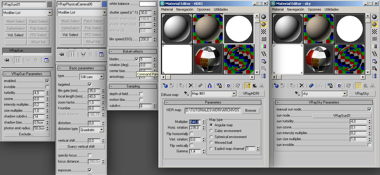Collapse VRaySky Parameters rollout
This screenshot has width=380, height=175.
click(x=324, y=102)
